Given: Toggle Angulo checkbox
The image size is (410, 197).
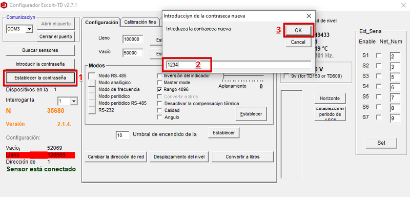Looking at the screenshot, I should (159, 117).
